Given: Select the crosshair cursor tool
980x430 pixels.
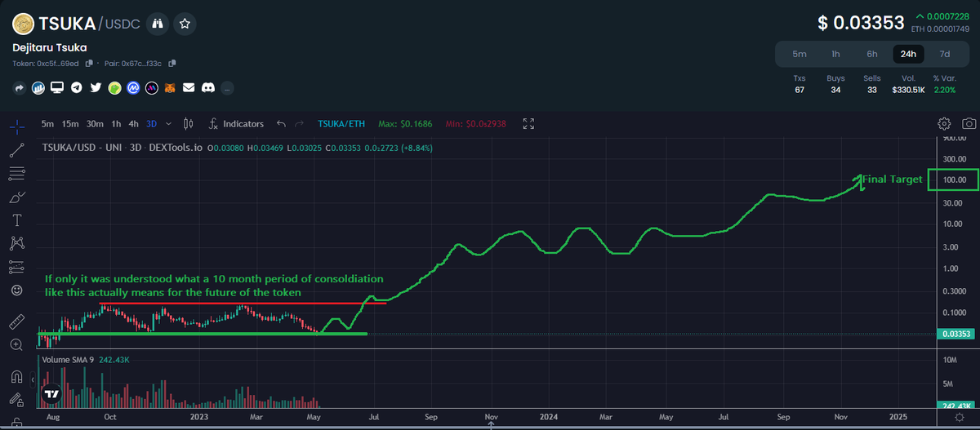Looking at the screenshot, I should pyautogui.click(x=16, y=126).
